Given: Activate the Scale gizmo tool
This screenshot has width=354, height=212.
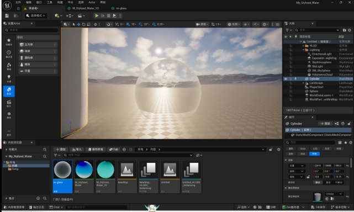Looking at the screenshot, I should click(89, 24).
